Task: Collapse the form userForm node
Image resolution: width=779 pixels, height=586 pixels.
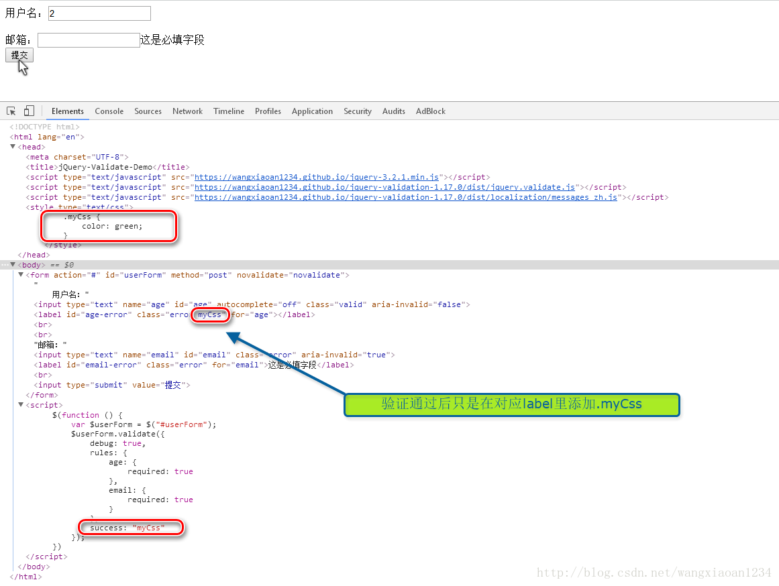Action: 21,275
